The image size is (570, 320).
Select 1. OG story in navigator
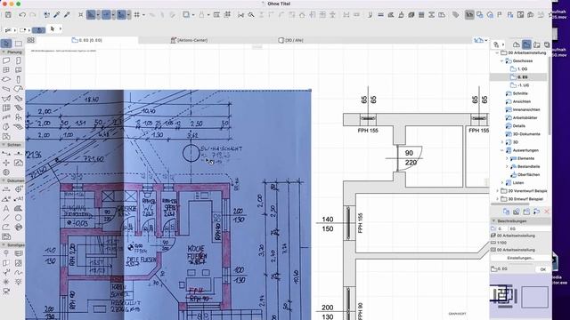coord(522,69)
